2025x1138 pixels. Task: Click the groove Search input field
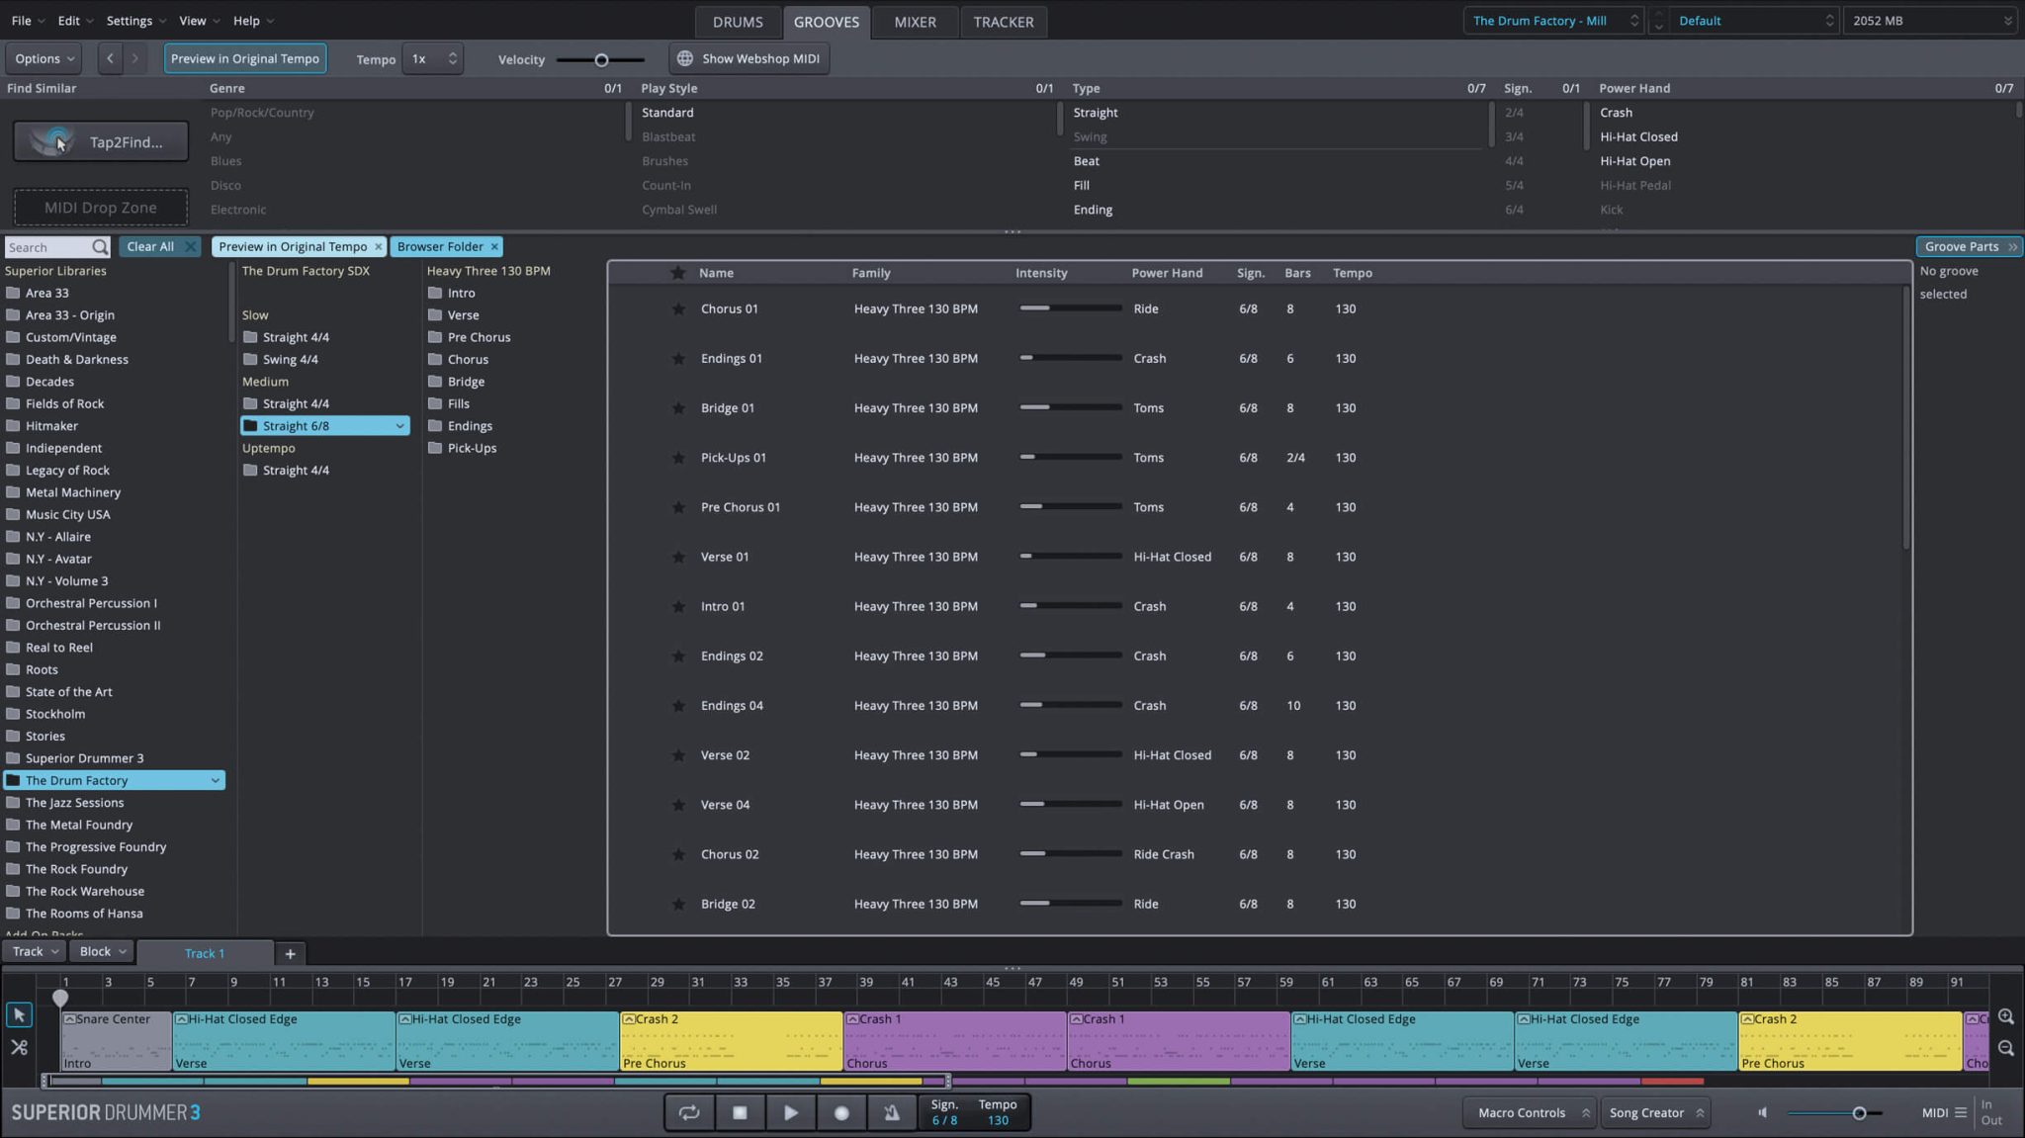coord(47,247)
